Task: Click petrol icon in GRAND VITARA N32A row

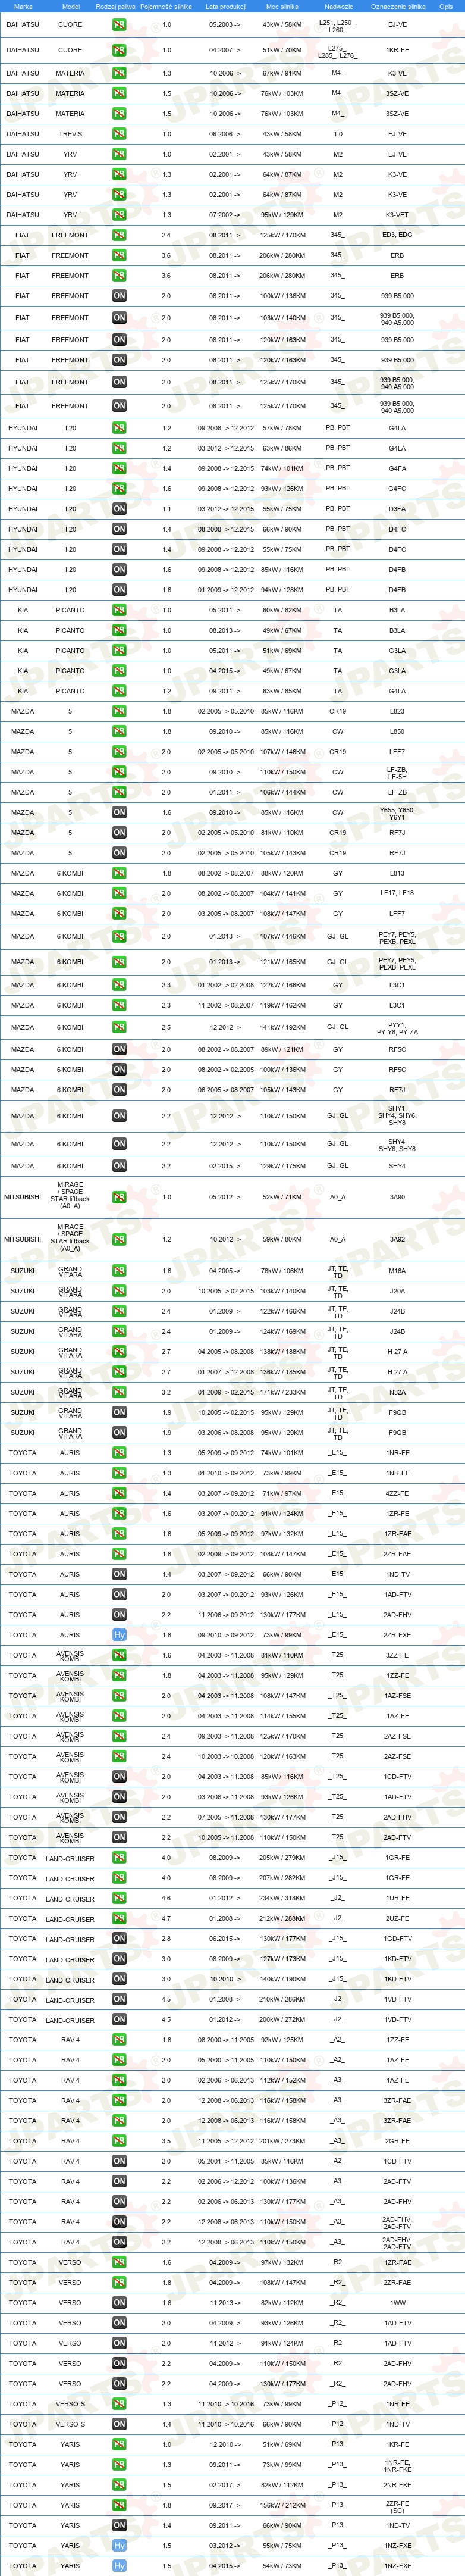Action: point(119,1392)
